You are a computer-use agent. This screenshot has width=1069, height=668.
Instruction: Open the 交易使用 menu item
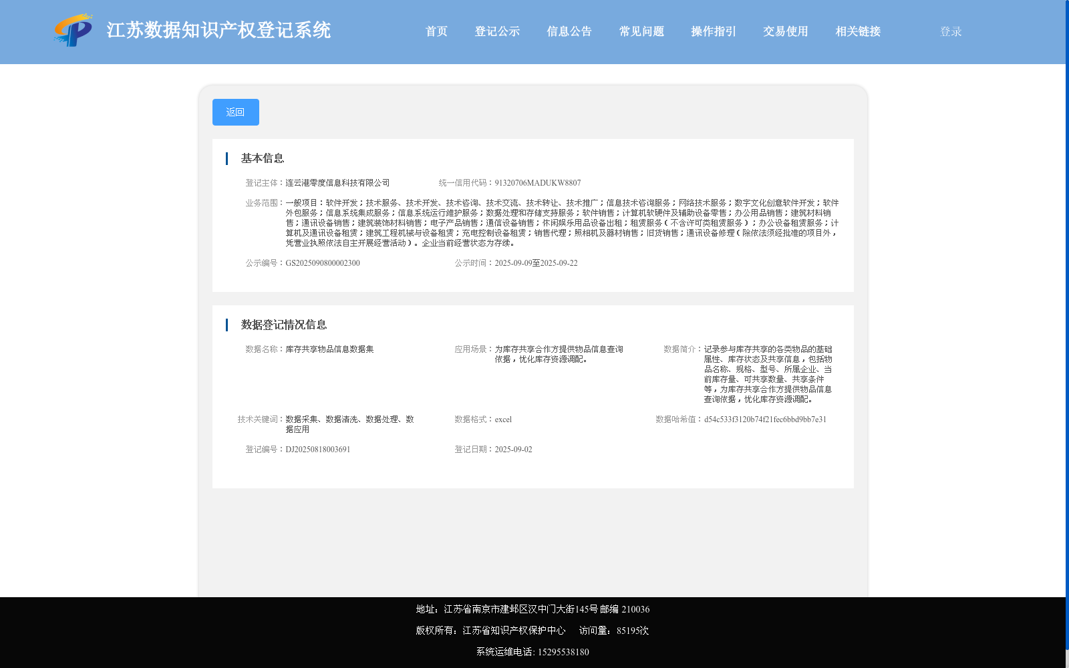786,31
